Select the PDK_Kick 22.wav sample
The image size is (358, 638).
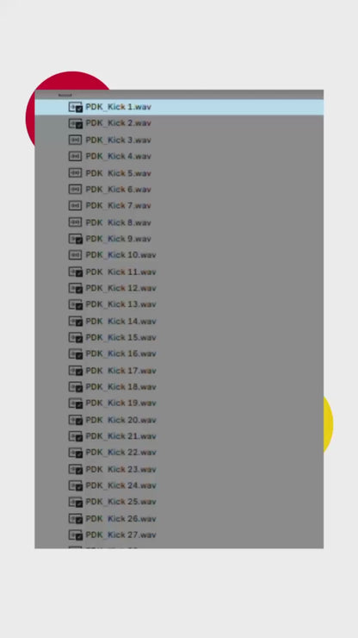(x=179, y=453)
